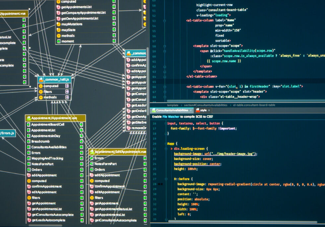Click output port on AppointmentList row

pos(82,130)
